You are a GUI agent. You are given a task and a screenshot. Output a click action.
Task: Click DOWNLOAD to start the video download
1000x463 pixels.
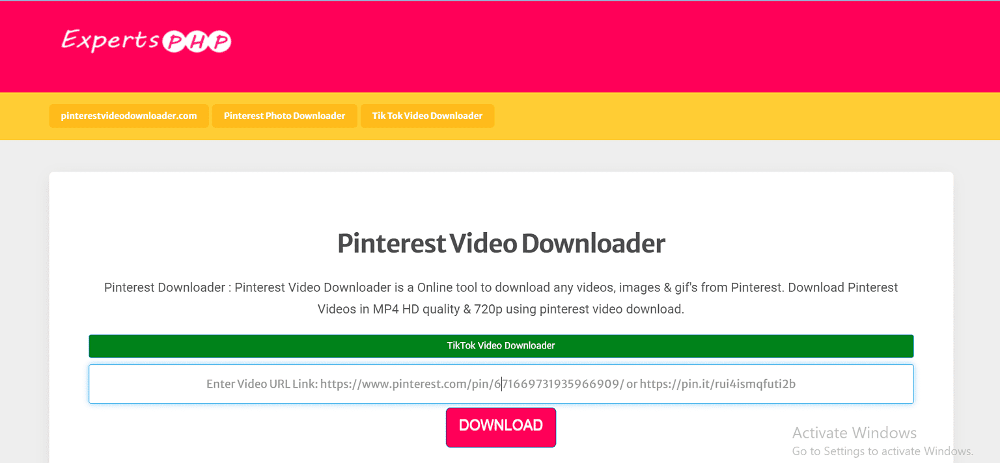coord(501,427)
